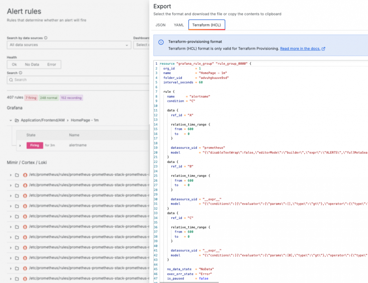Click the alertname rule name
The image size is (368, 283).
(78, 145)
